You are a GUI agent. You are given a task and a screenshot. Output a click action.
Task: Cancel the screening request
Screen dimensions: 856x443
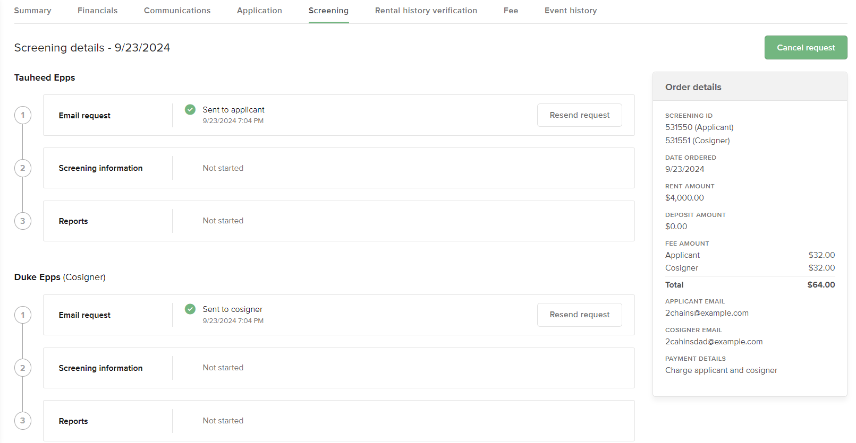(806, 48)
